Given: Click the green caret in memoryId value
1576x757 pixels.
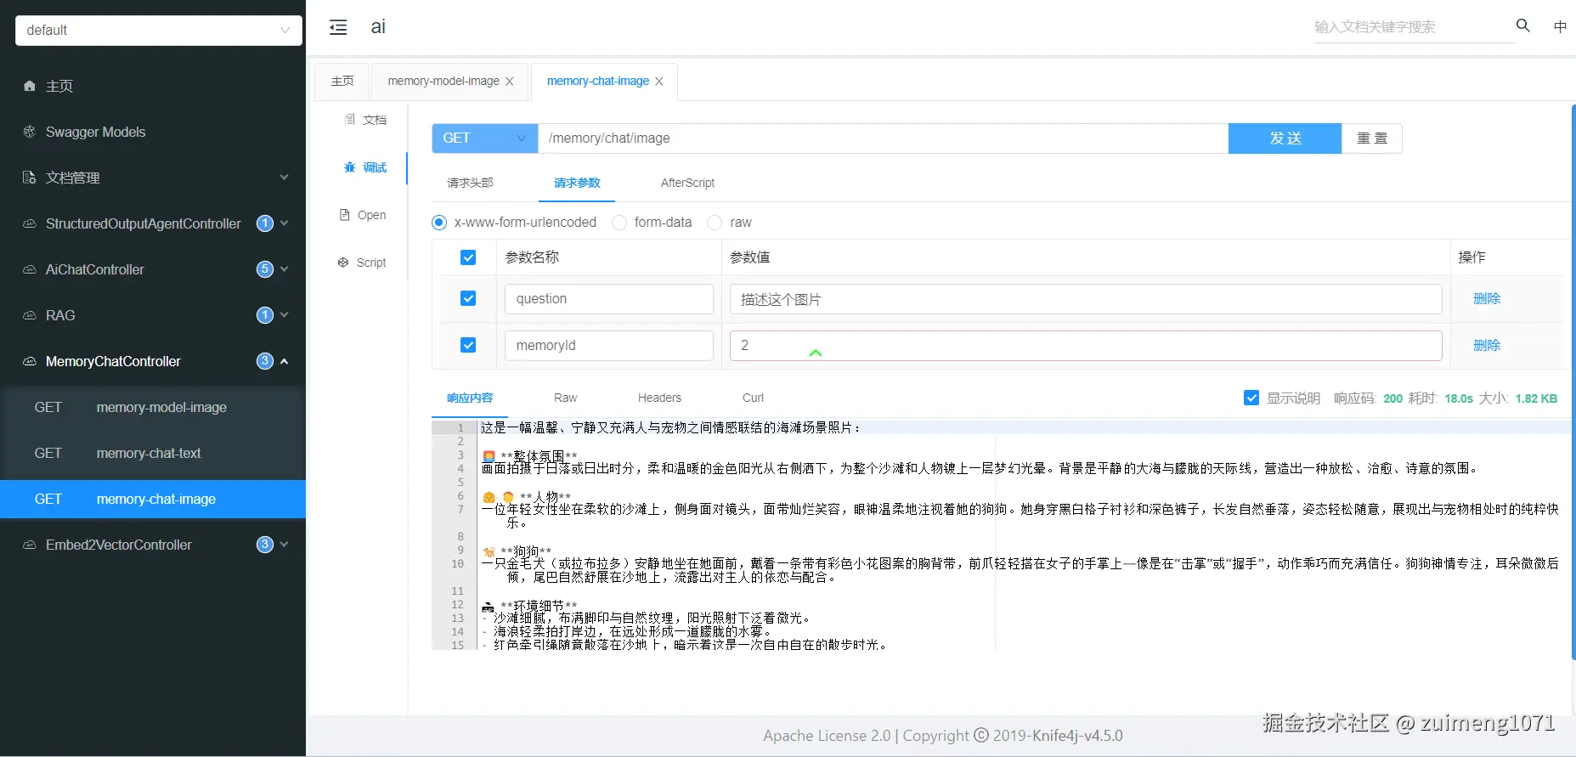Looking at the screenshot, I should click(x=816, y=353).
